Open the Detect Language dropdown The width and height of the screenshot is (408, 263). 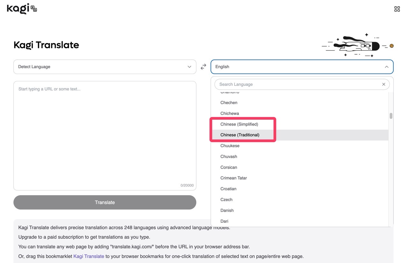coord(105,67)
